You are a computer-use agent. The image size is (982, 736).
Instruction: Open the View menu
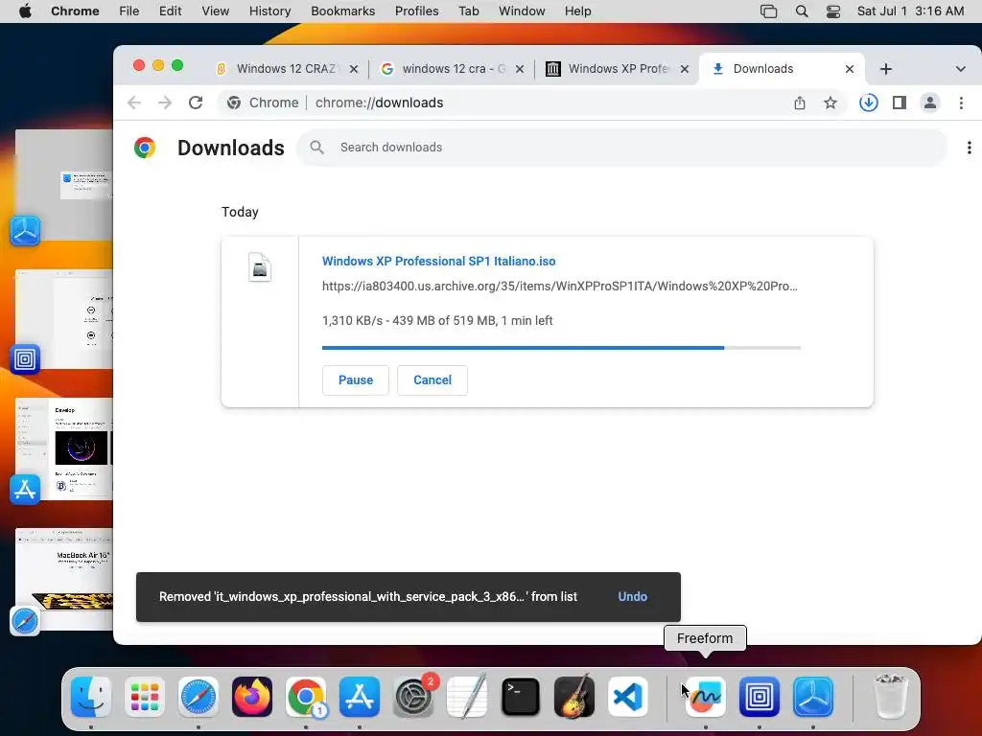[215, 11]
